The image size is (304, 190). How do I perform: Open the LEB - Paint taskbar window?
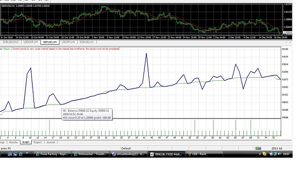[205, 154]
